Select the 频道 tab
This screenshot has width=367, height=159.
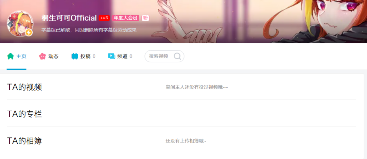[x=120, y=56]
